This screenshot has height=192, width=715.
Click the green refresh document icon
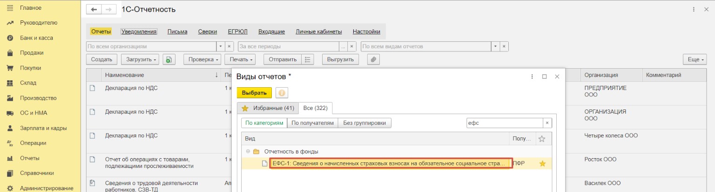169,59
